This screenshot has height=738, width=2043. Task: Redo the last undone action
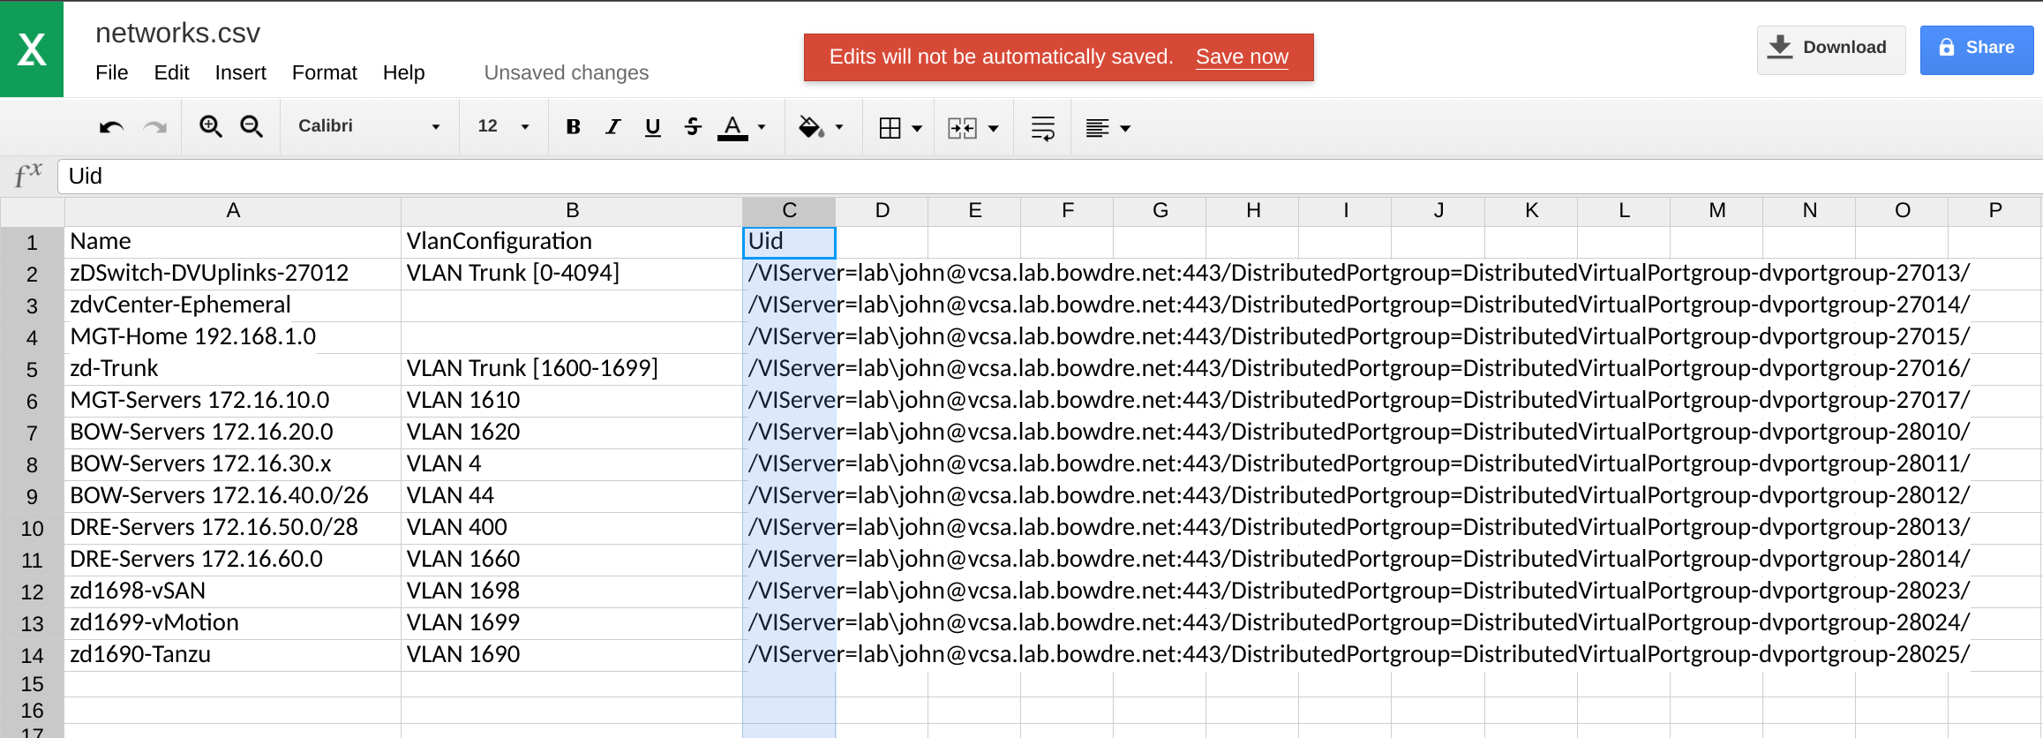155,128
